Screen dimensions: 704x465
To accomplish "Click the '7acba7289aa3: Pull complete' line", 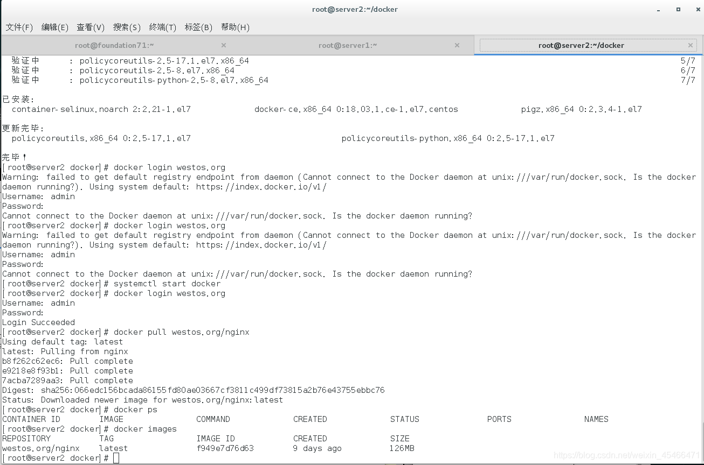I will [67, 381].
